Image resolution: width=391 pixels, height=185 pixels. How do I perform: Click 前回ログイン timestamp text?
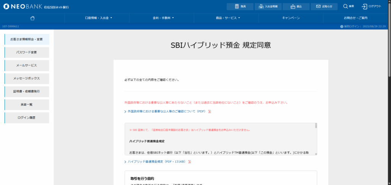[x=365, y=26]
